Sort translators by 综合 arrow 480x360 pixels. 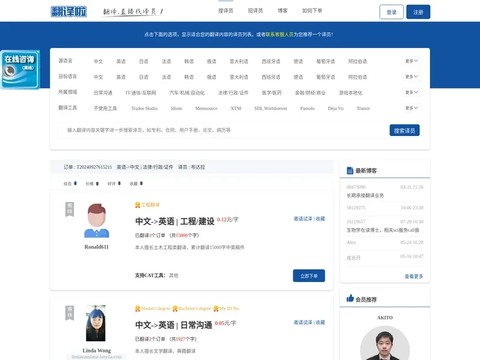(x=75, y=183)
